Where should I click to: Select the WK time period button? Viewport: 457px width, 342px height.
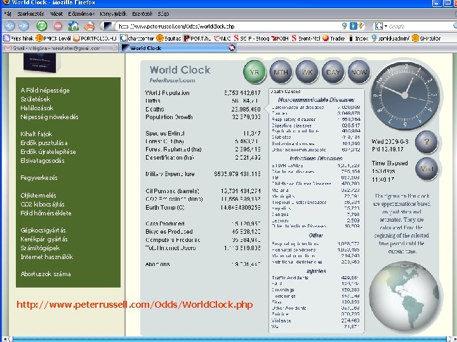(x=307, y=72)
